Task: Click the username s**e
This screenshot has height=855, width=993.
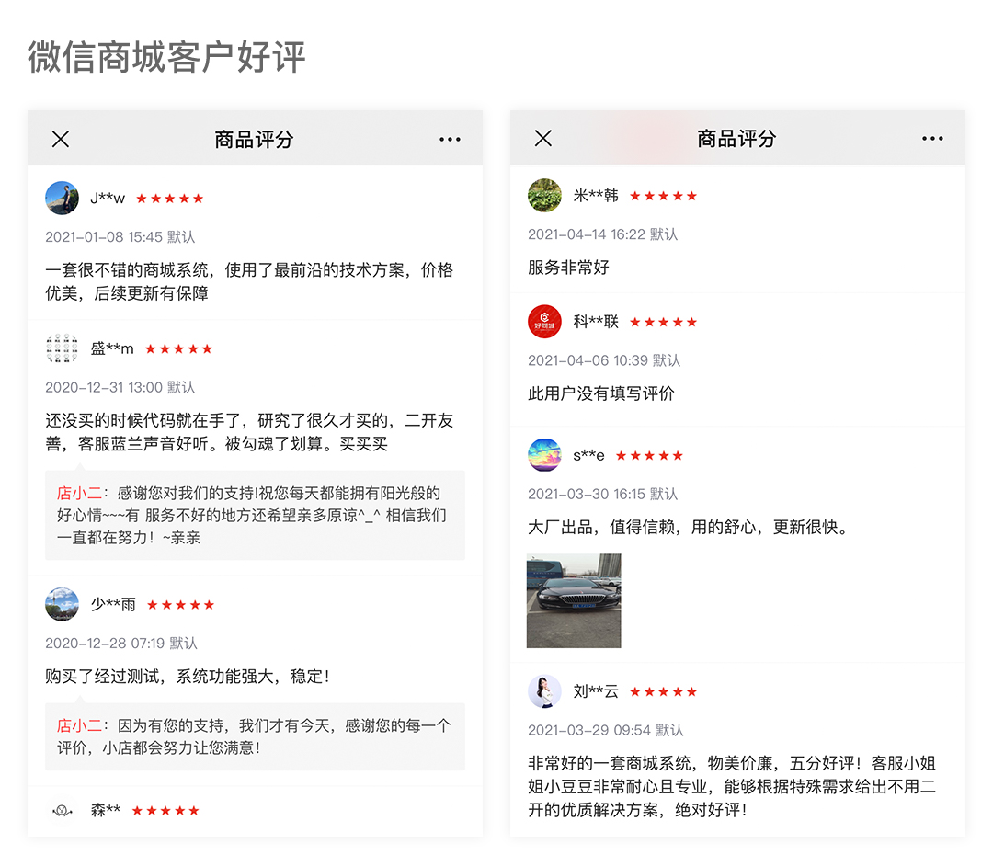Action: pyautogui.click(x=589, y=455)
